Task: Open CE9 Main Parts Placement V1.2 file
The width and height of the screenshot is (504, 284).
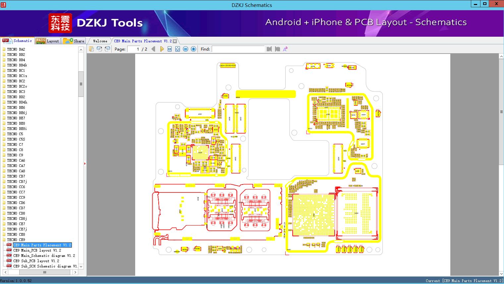Action: click(x=42, y=245)
